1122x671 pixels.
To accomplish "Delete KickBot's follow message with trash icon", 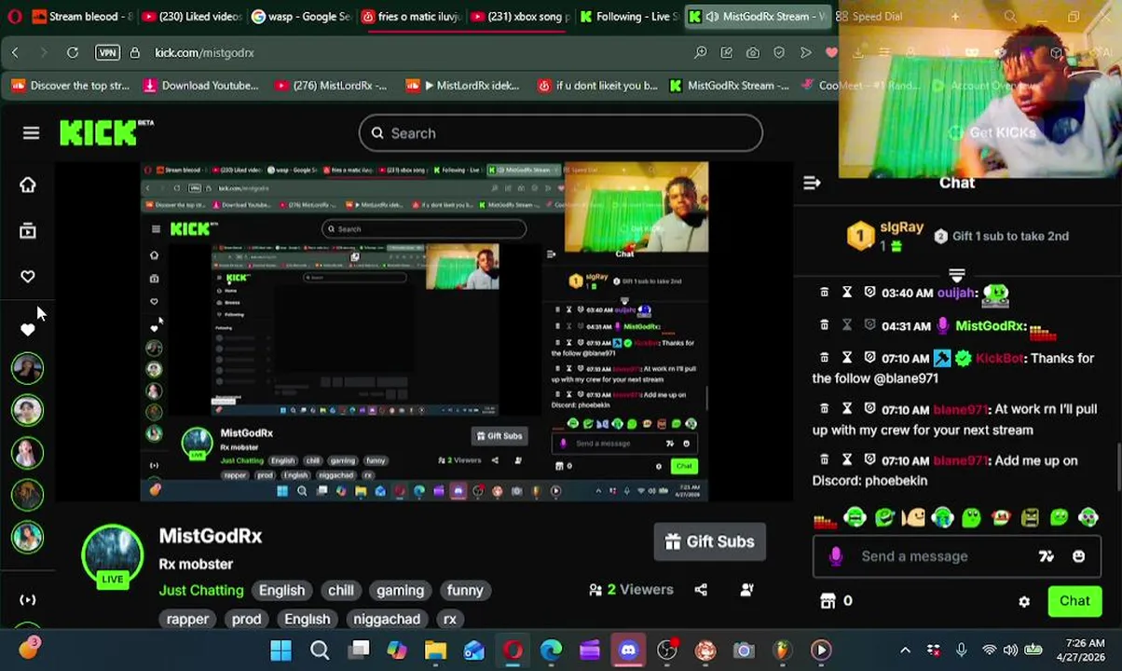I will tap(824, 358).
